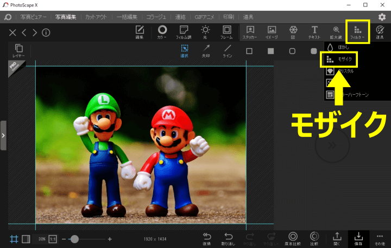The width and height of the screenshot is (391, 248).
Task: Choose the ライン line drawing tool
Action: pos(228,51)
